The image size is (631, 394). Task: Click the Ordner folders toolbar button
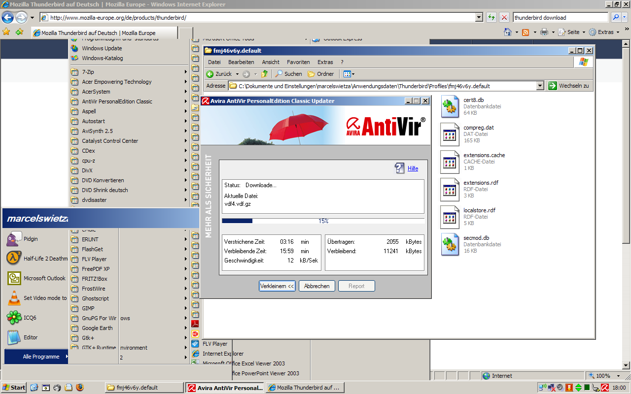point(321,74)
